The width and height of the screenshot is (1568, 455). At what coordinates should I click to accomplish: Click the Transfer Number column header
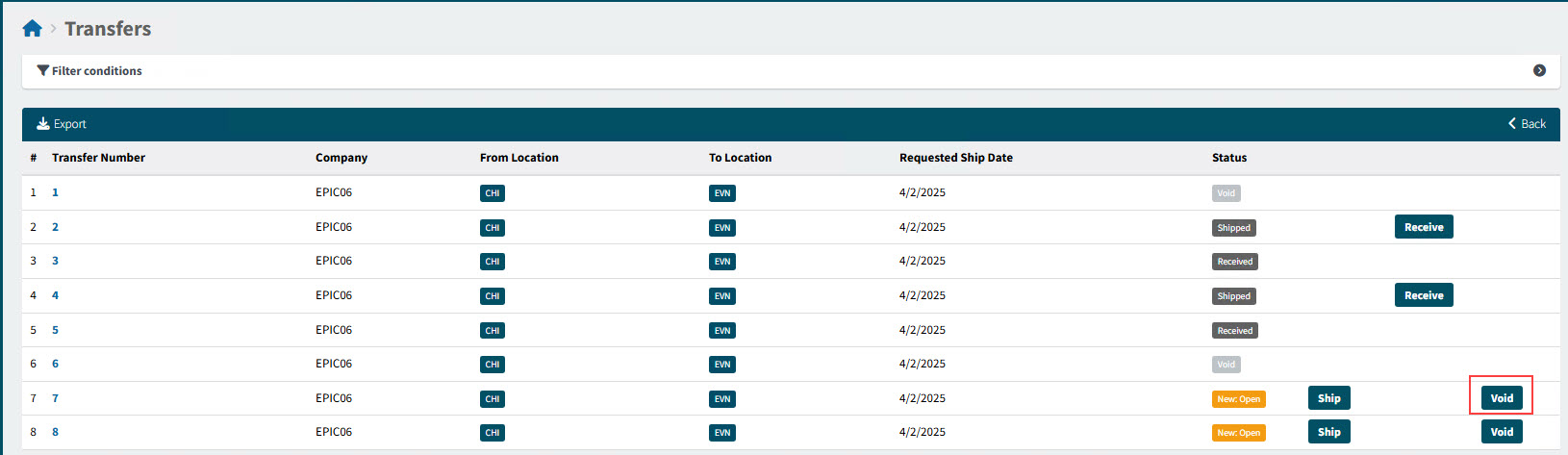tap(98, 158)
